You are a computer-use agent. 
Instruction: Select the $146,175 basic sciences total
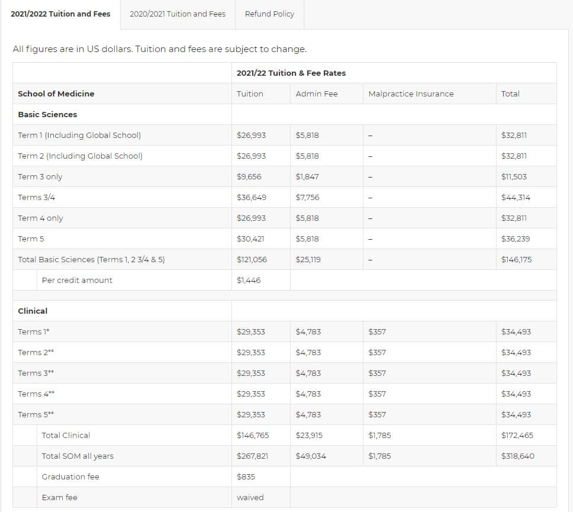[x=516, y=259]
